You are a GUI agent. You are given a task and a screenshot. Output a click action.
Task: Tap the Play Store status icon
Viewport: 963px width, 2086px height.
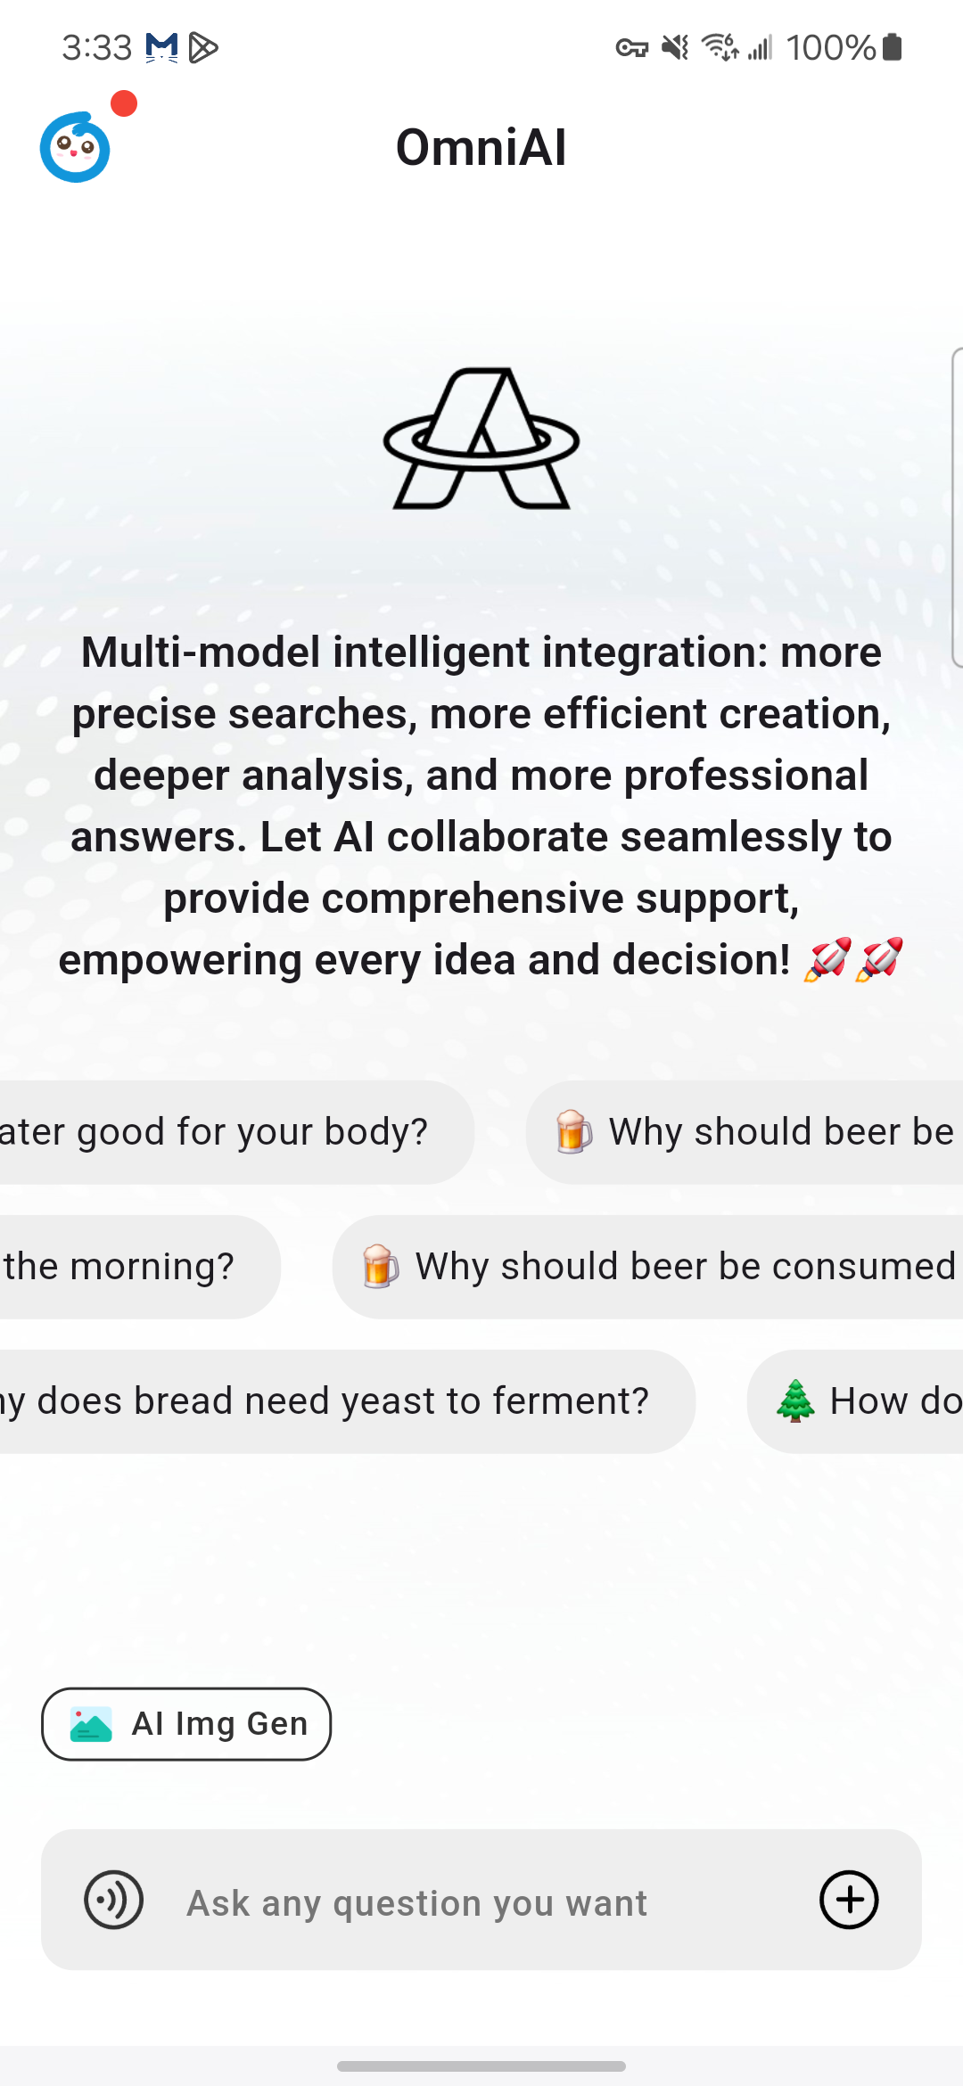[x=204, y=47]
